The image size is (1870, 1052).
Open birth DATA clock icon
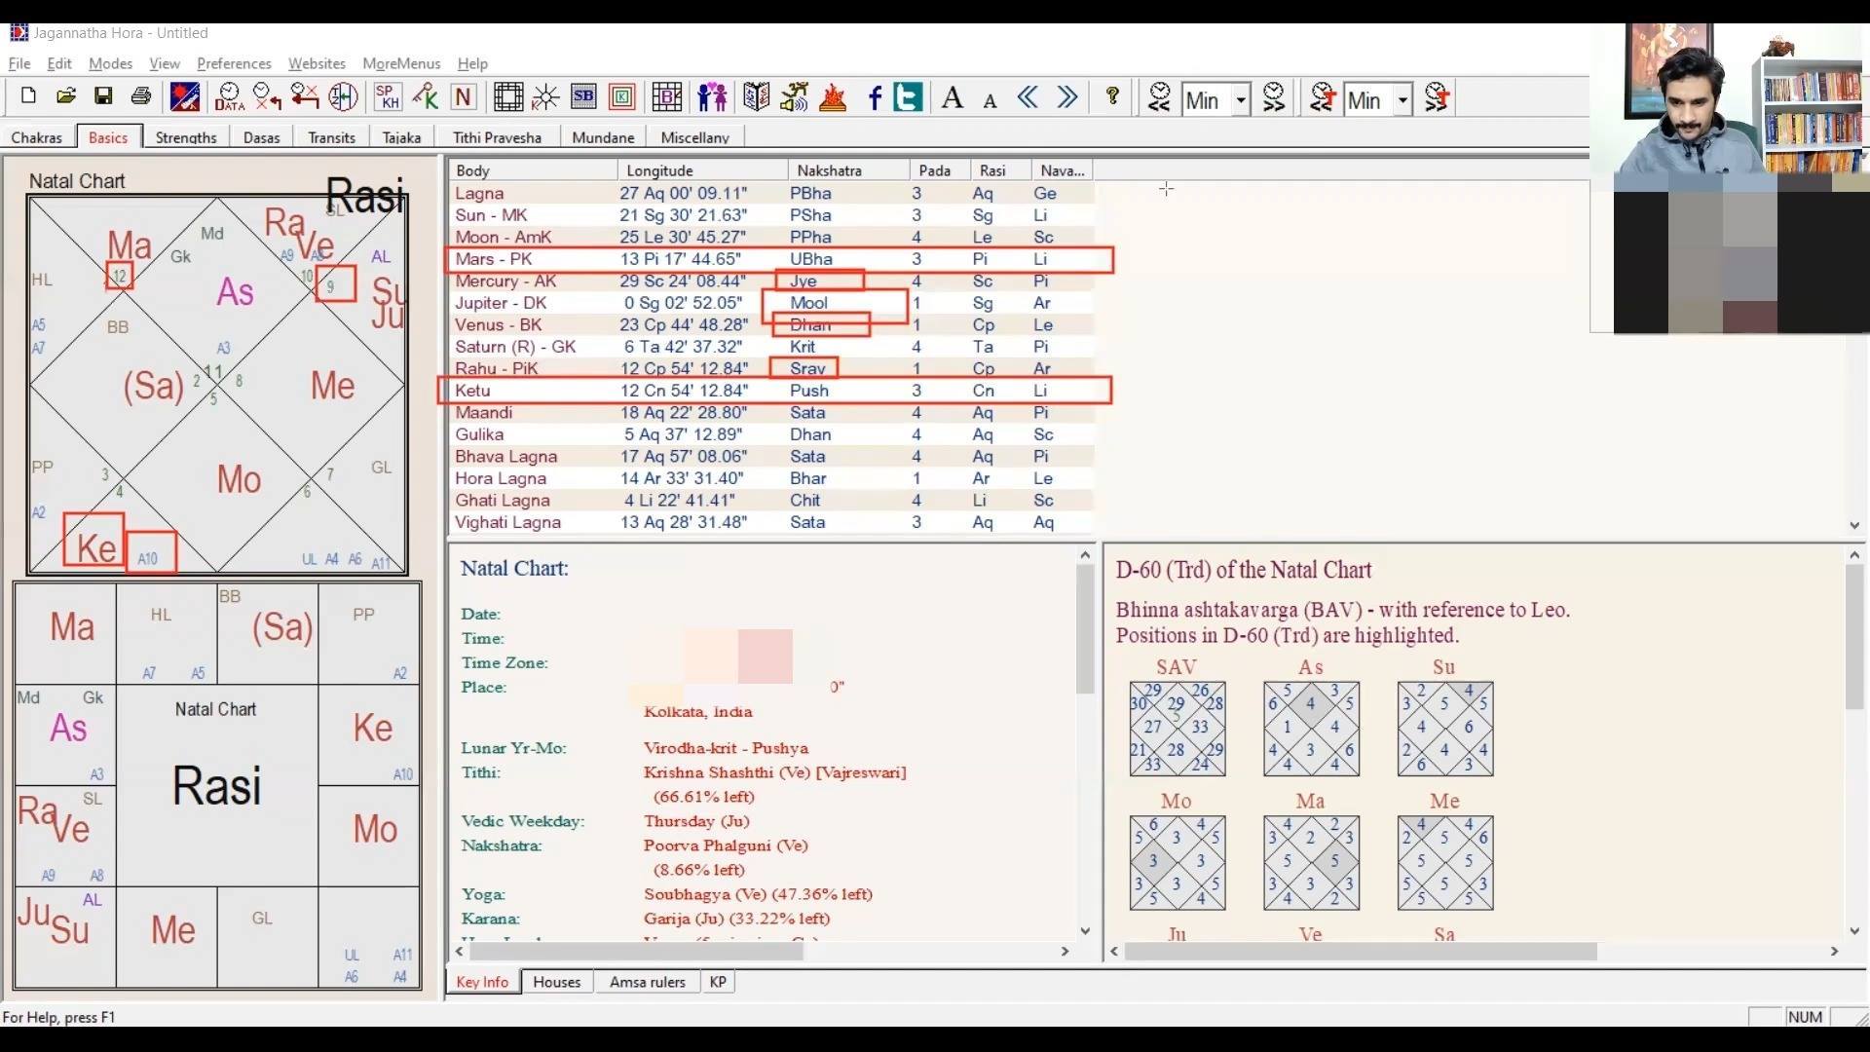tap(229, 97)
